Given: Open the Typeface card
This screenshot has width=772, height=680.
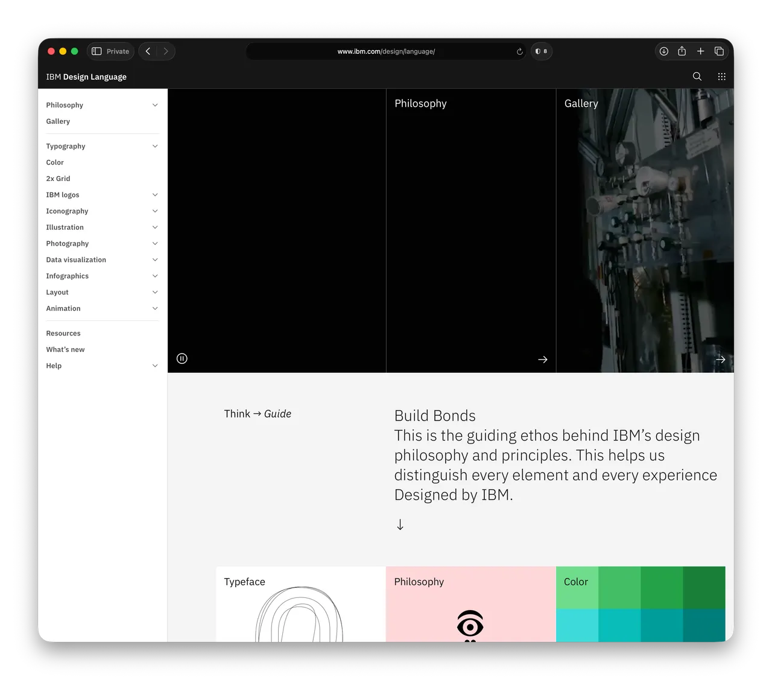Looking at the screenshot, I should [x=301, y=604].
